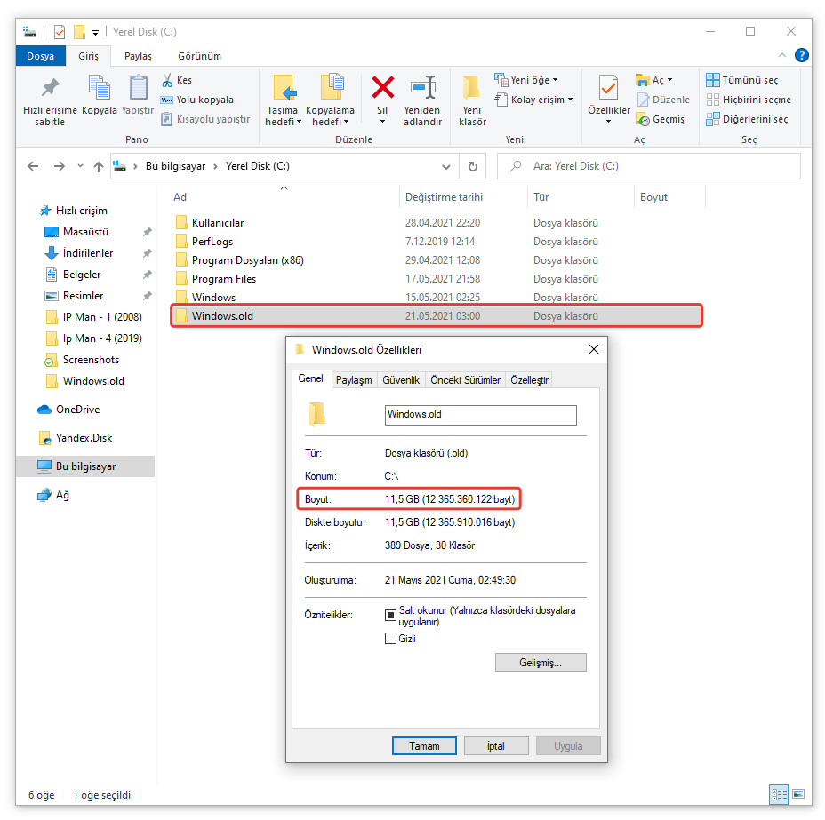Image resolution: width=825 pixels, height=820 pixels.
Task: Click the Sil (delete) red X icon
Action: pos(382,89)
